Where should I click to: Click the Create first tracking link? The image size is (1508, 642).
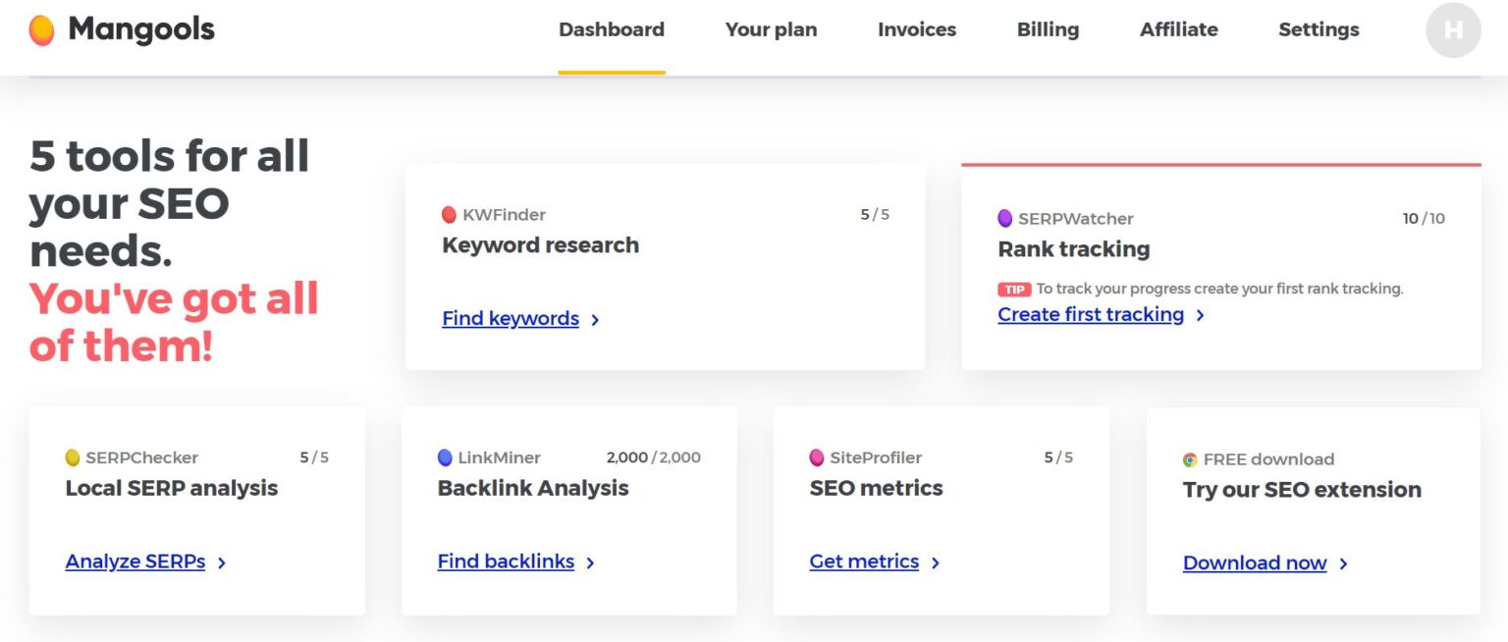(1091, 315)
